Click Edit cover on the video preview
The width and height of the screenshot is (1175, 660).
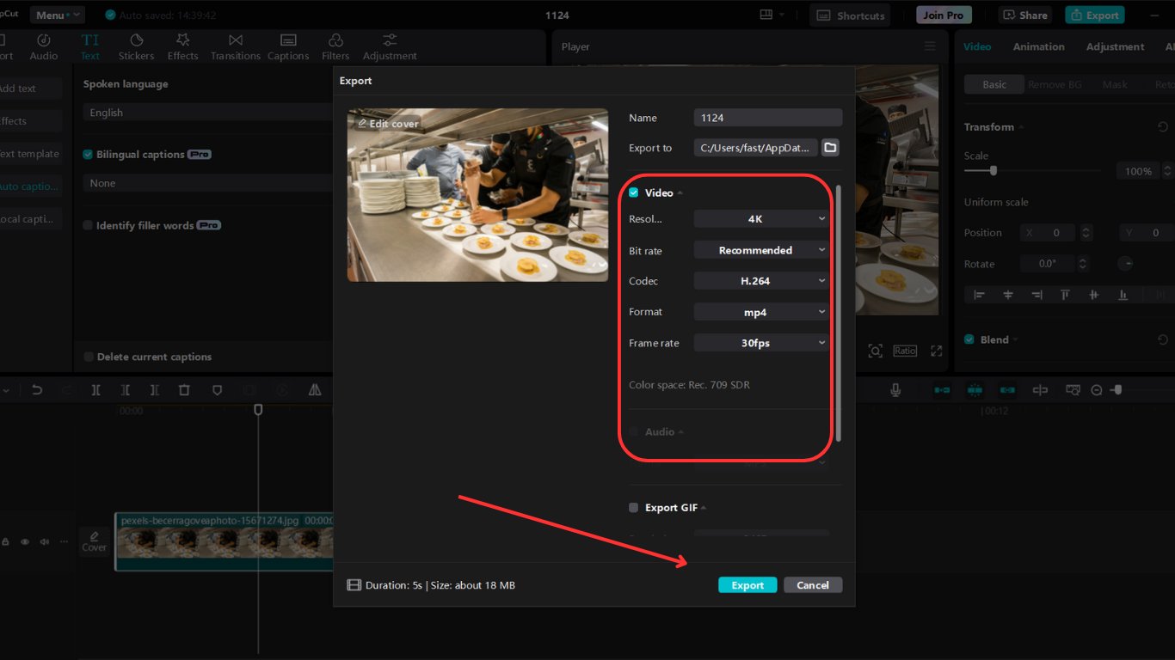387,123
